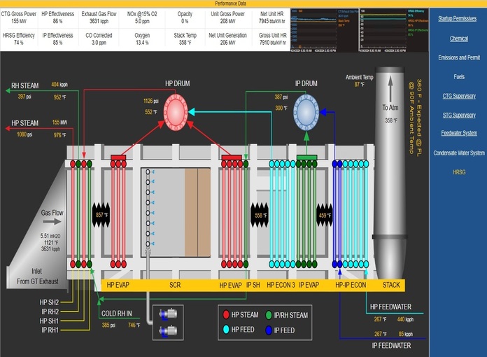Screen dimensions: 487x357
Task: Click the Stack Temp 358 °F header value
Action: [x=185, y=43]
